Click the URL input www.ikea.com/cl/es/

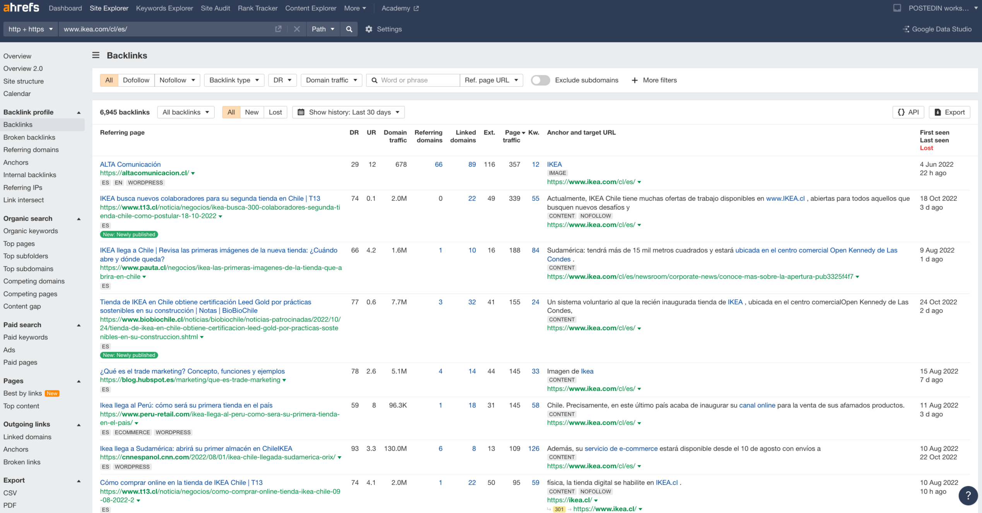166,29
